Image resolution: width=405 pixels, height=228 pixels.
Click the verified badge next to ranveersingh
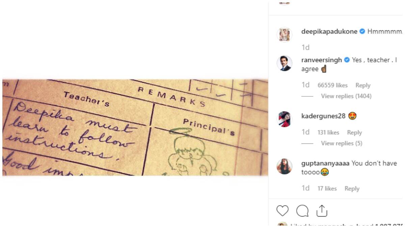point(347,60)
